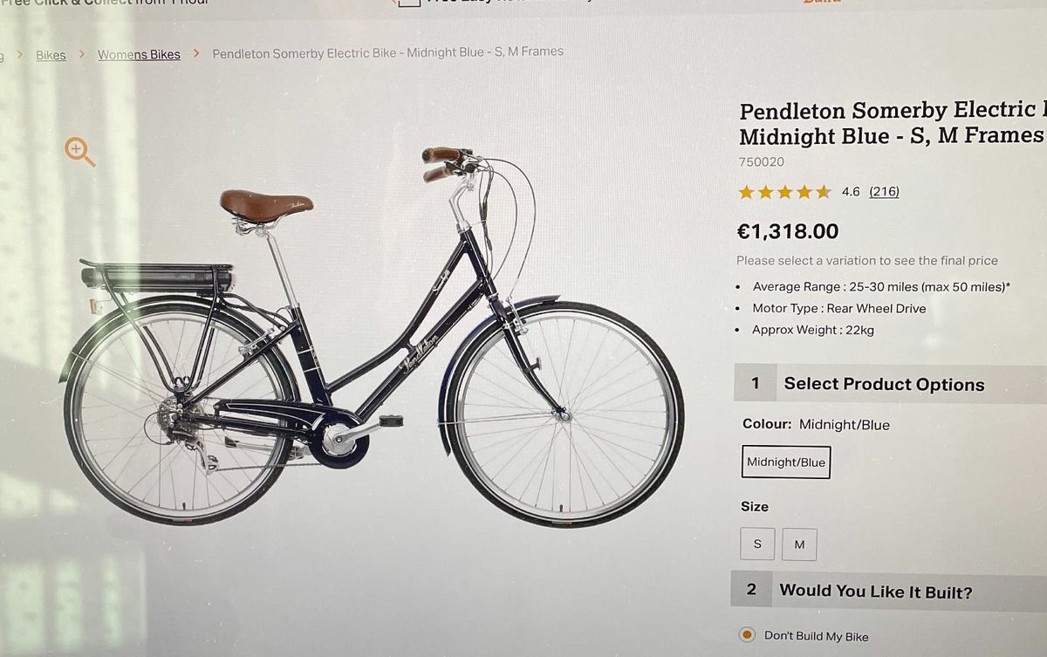Click the orange zoom magnifier icon
The height and width of the screenshot is (657, 1047).
pos(79,152)
